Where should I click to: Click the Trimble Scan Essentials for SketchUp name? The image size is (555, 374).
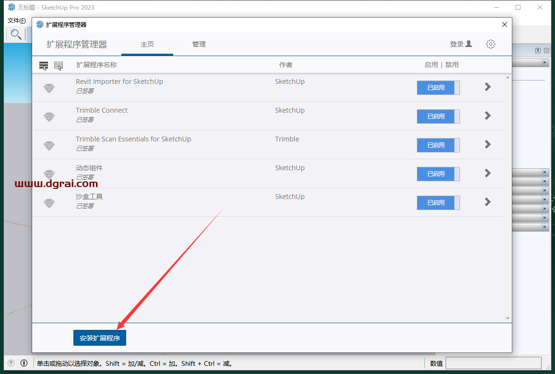(x=133, y=139)
